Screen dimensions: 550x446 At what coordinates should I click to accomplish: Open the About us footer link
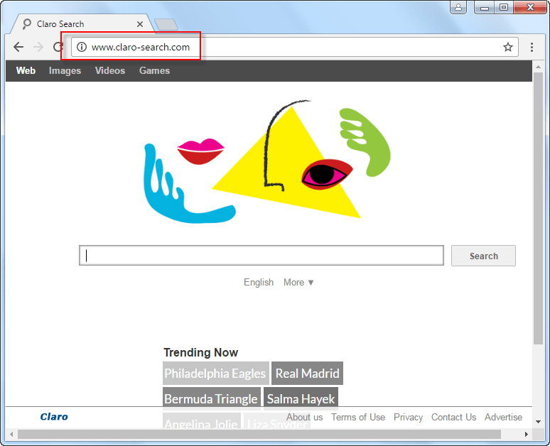[304, 418]
